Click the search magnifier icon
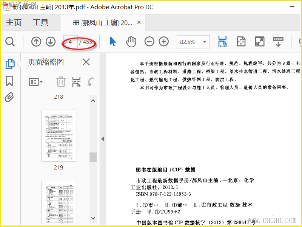Viewport: 302px width, 227px height. pyautogui.click(x=10, y=42)
